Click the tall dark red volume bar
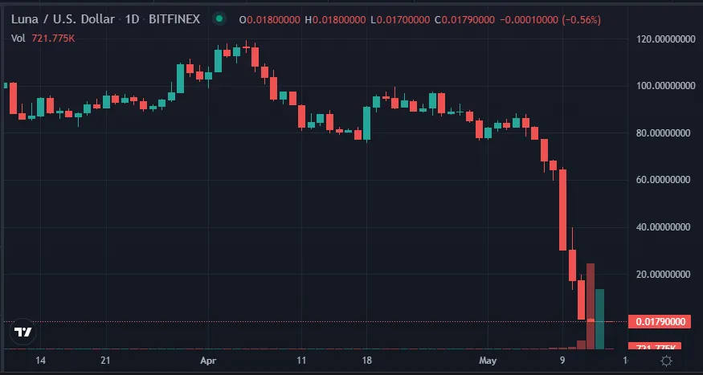703x375 pixels. 591,306
